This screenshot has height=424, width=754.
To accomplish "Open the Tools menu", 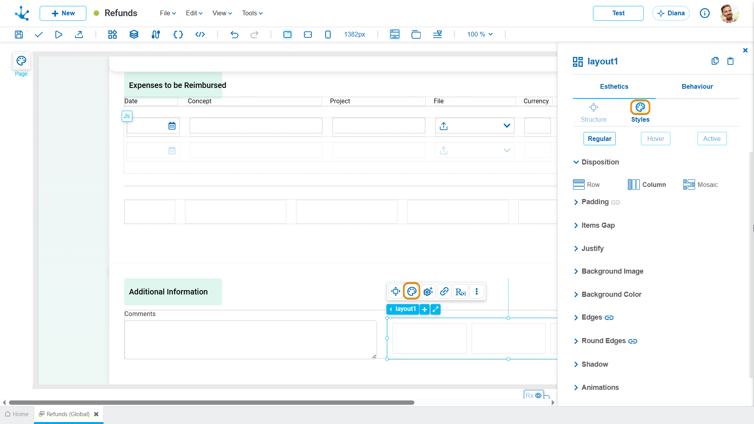I will [252, 13].
